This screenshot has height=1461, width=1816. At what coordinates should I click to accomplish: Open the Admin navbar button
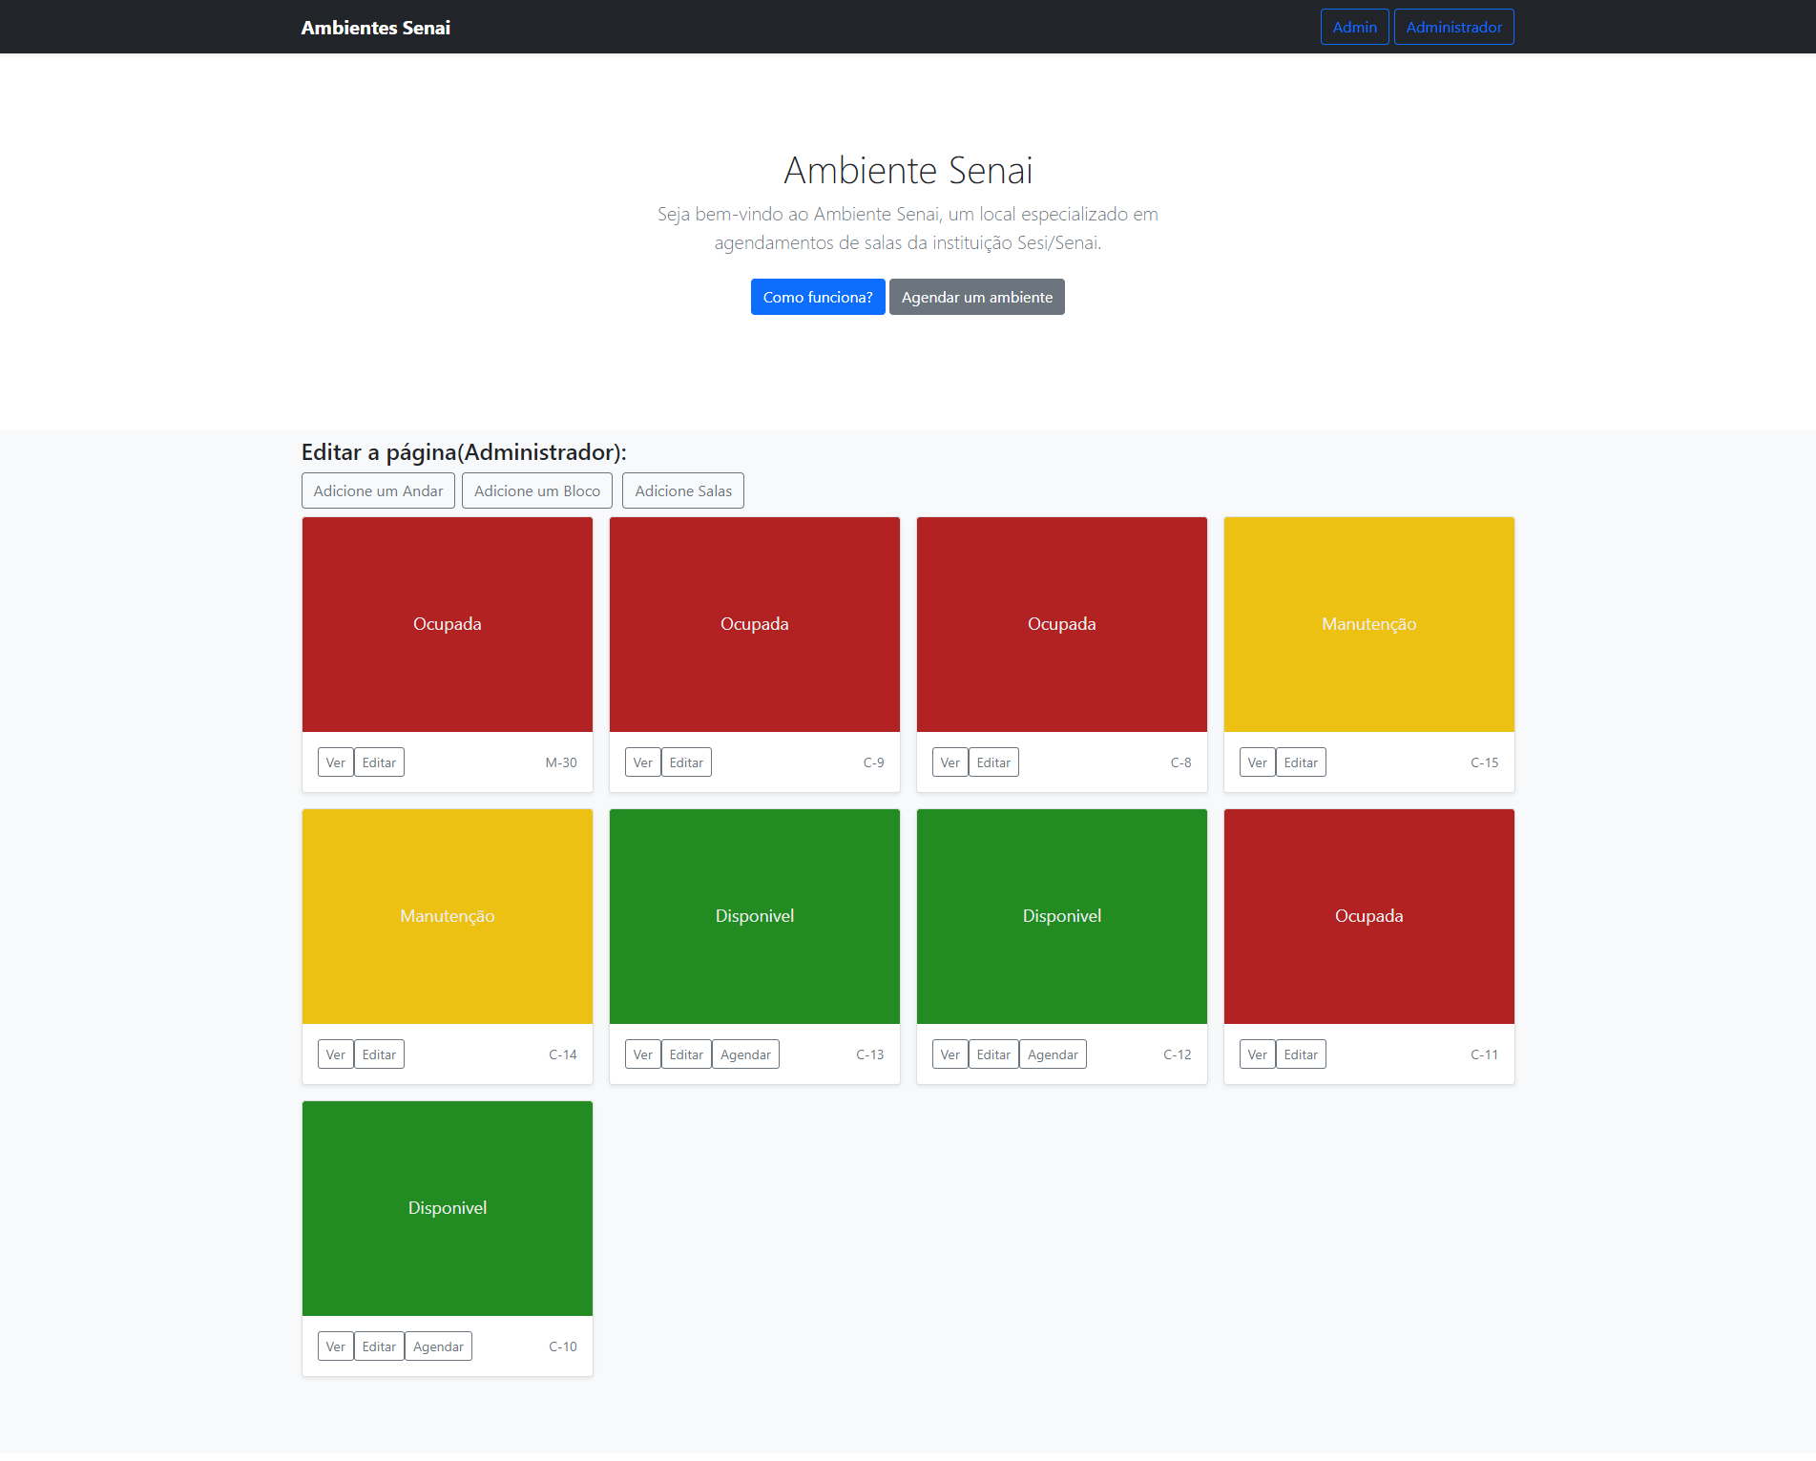[x=1354, y=27]
